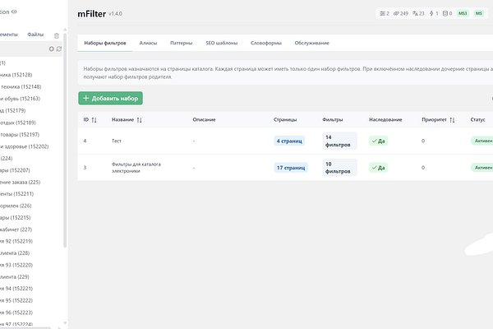This screenshot has width=493, height=329.
Task: Open the Паттерны tab
Action: (181, 43)
